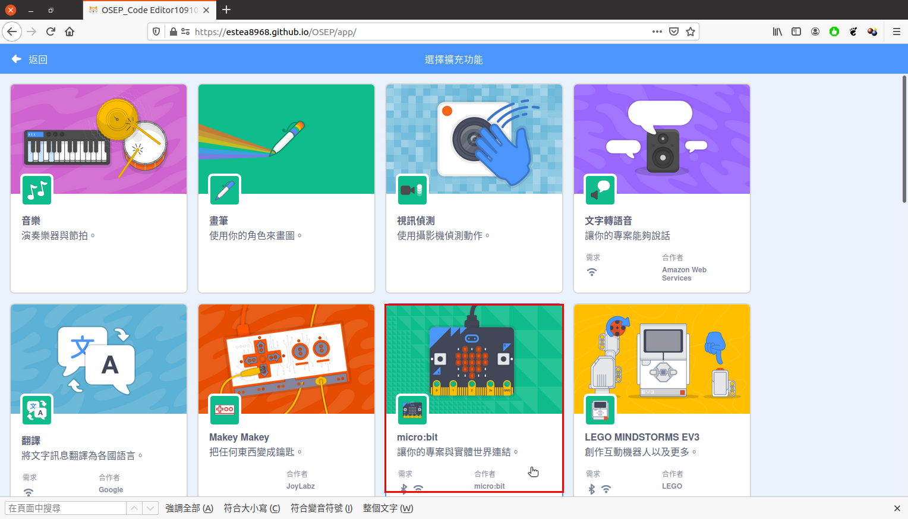Click the find previous up arrow
Viewport: 908px width, 519px height.
134,508
